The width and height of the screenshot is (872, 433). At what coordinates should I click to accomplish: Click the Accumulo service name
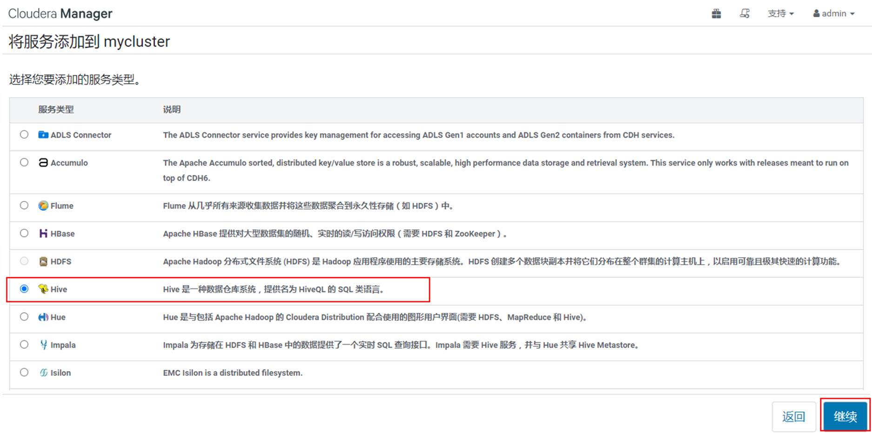pyautogui.click(x=69, y=163)
